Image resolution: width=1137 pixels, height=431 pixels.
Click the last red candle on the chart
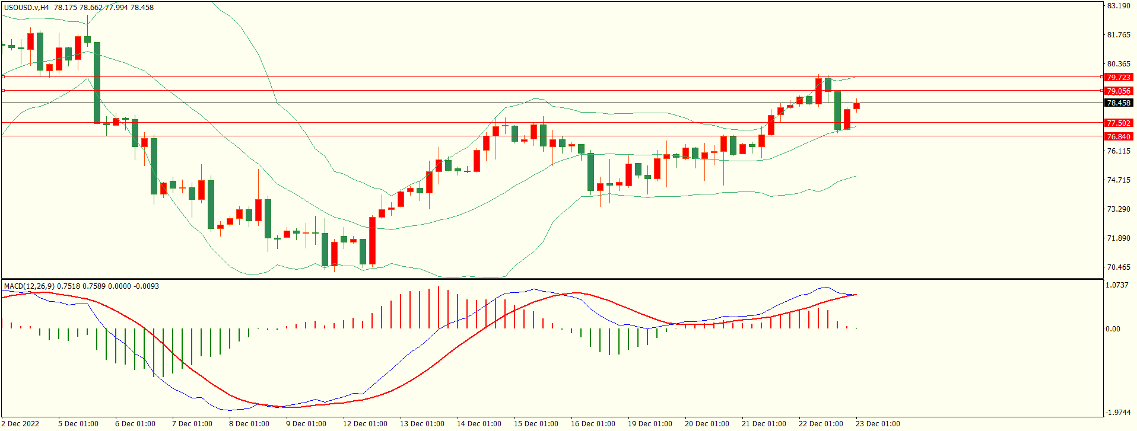(x=856, y=106)
